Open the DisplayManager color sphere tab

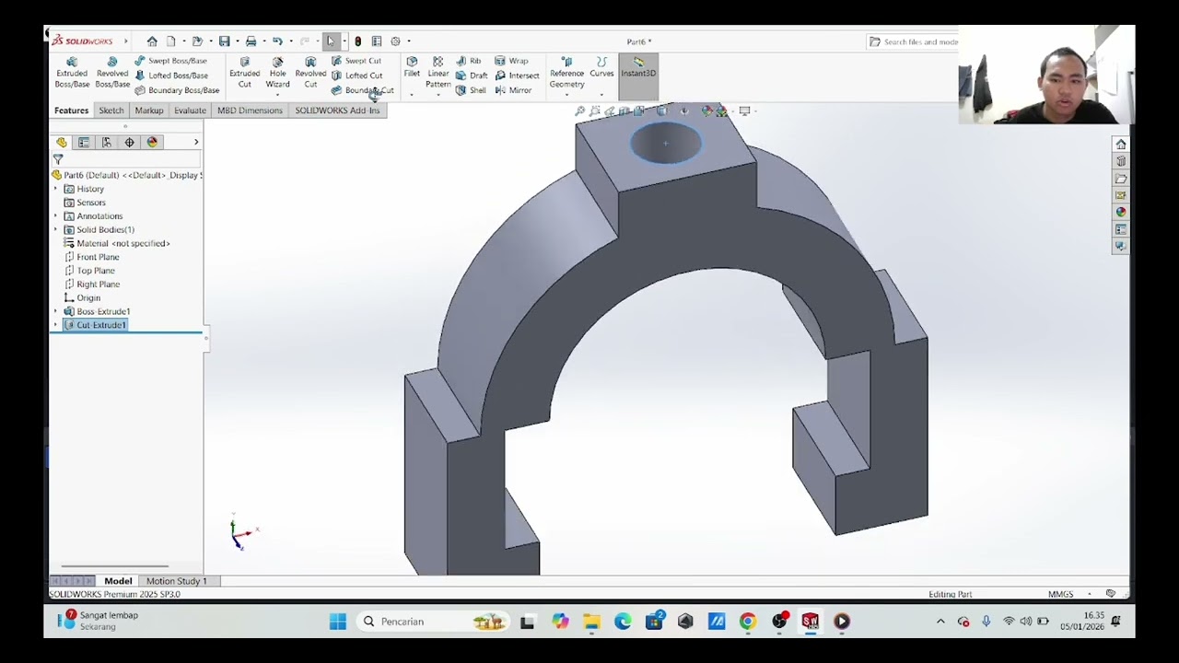point(152,143)
